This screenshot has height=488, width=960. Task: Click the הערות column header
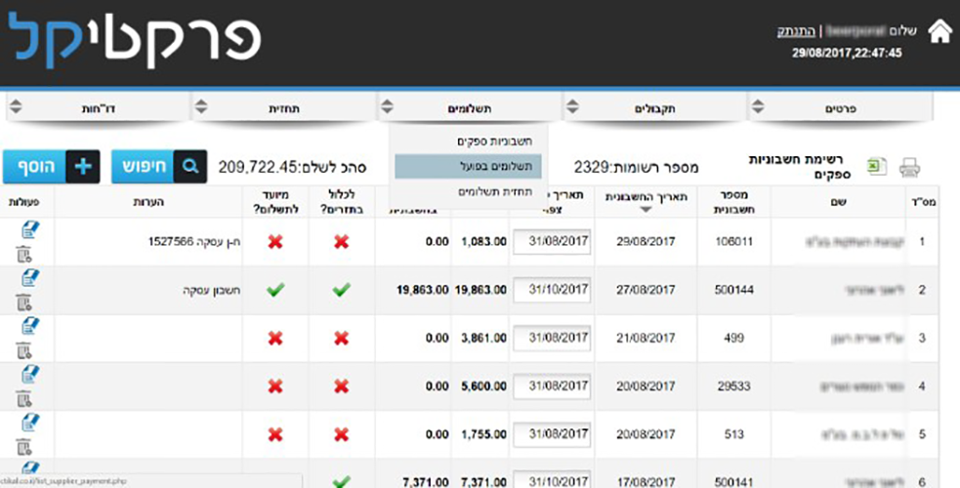[x=148, y=202]
